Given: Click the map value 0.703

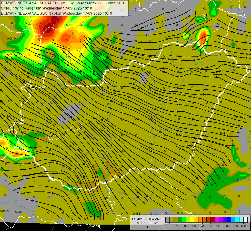Looking at the screenshot, I should point(19,212).
